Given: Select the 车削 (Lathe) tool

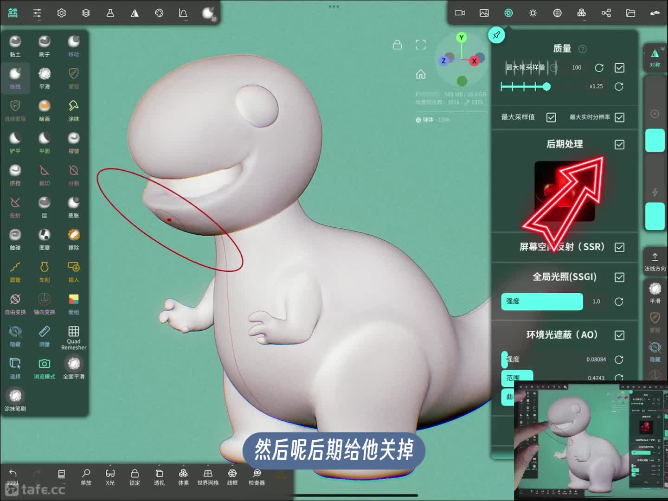Looking at the screenshot, I should point(45,271).
